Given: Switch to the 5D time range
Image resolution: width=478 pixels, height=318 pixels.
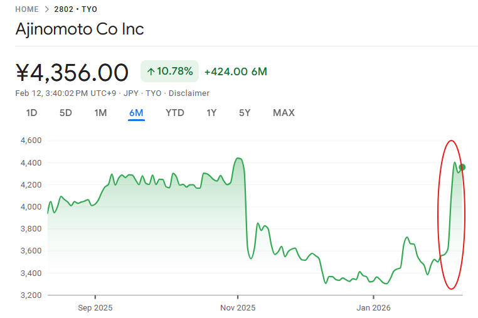Looking at the screenshot, I should click(x=66, y=113).
